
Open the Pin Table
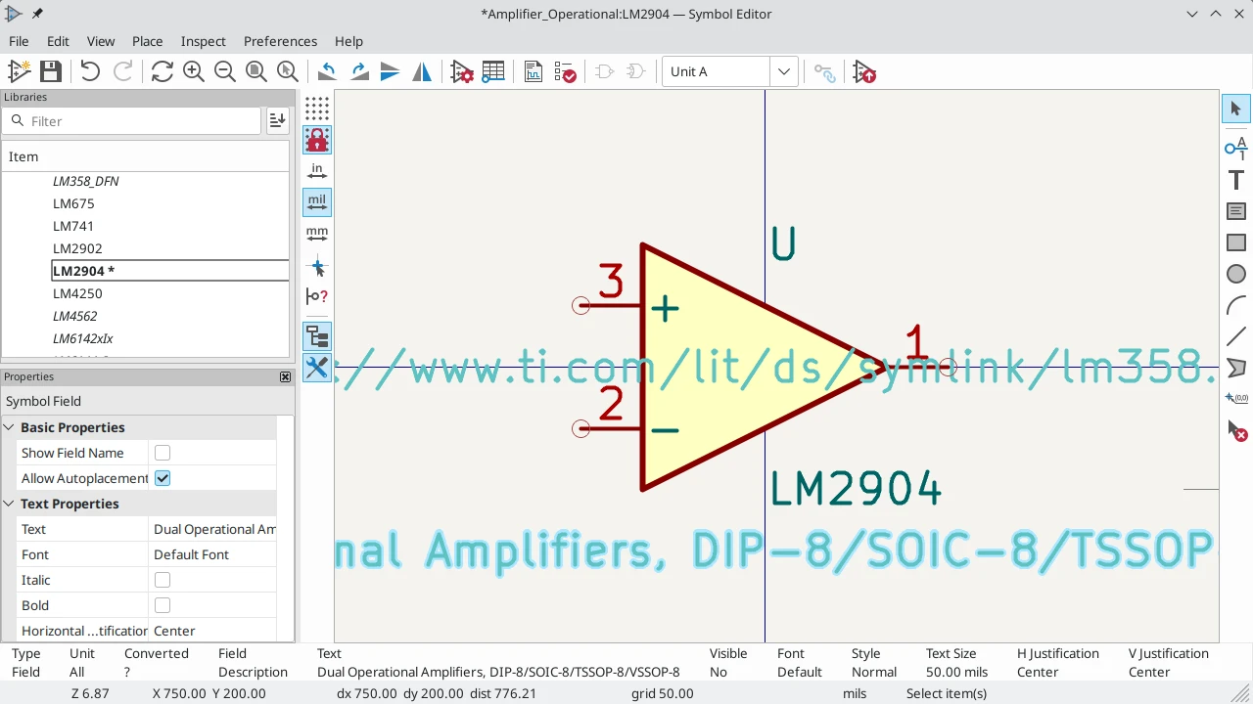pos(493,71)
